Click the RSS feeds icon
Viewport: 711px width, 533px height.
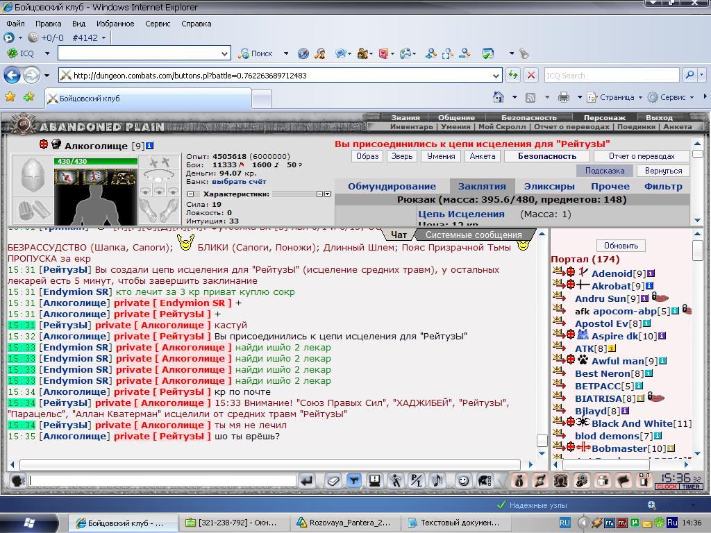530,97
